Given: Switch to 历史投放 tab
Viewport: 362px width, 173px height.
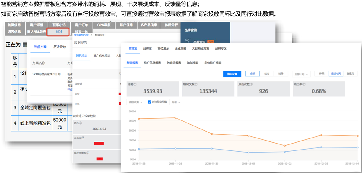Looking at the screenshot, I should coord(60,47).
